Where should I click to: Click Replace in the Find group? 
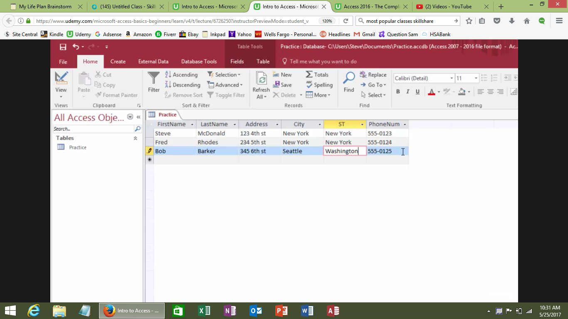coord(373,74)
